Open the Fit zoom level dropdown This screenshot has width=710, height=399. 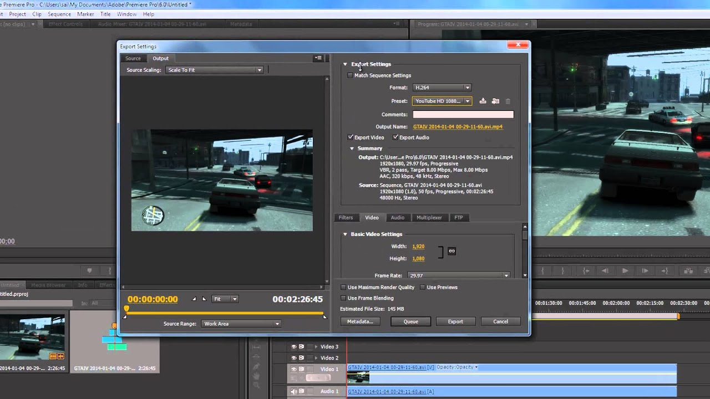tap(225, 299)
